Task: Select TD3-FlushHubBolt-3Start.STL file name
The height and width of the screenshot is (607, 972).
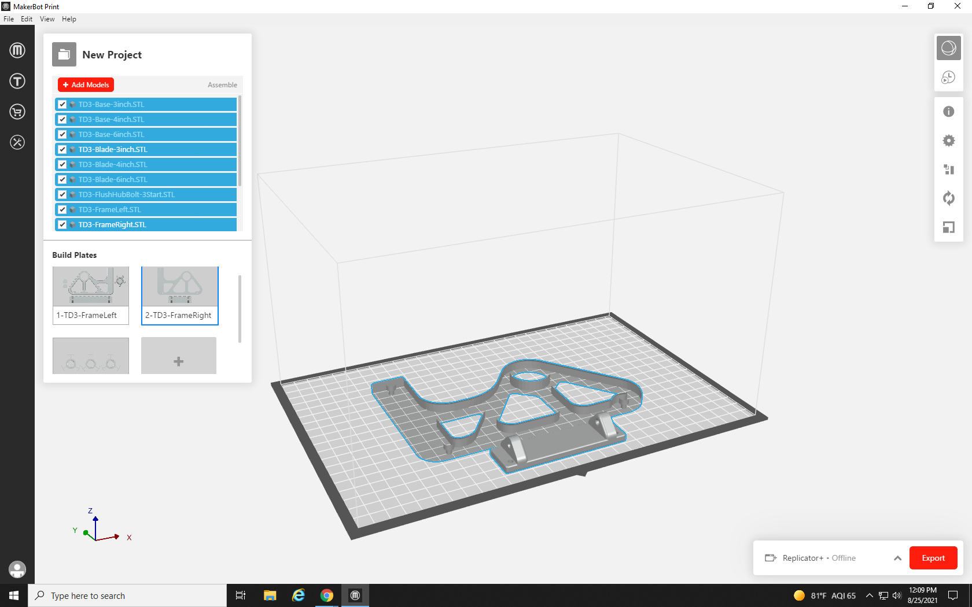Action: pyautogui.click(x=126, y=195)
